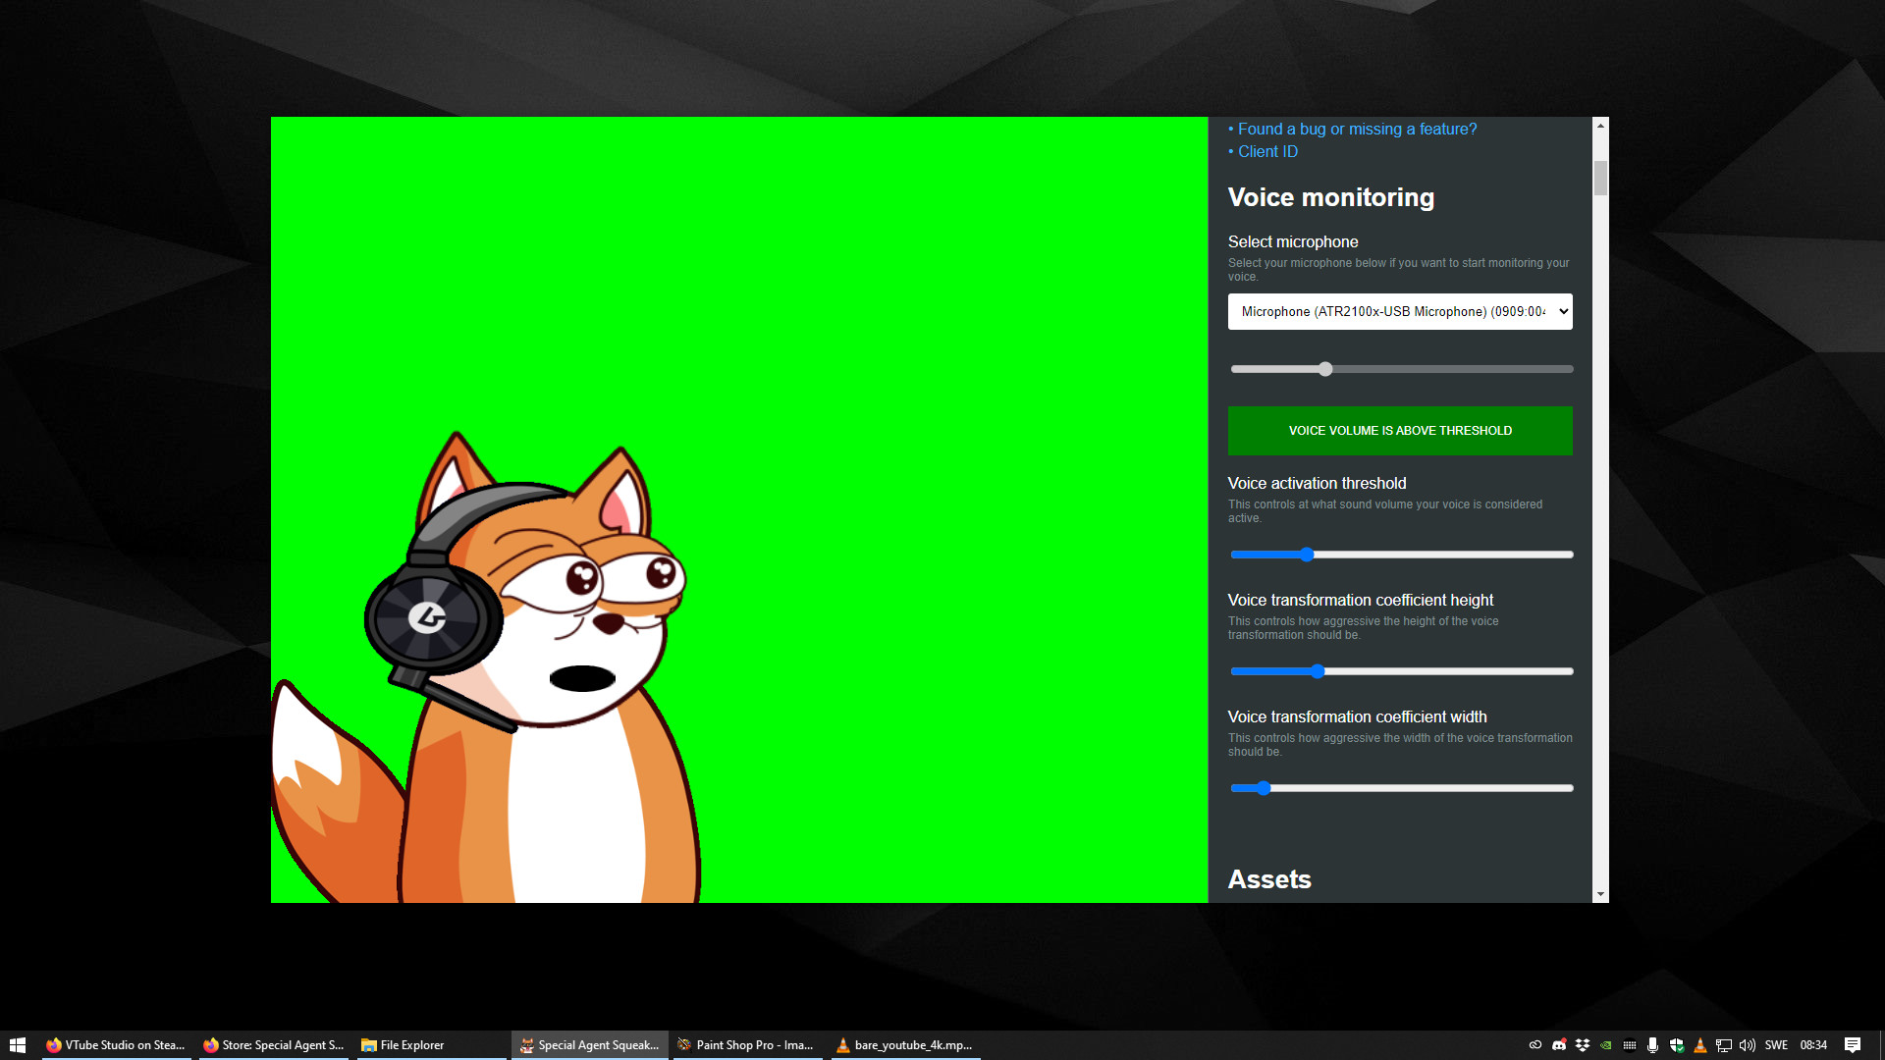Click the SWE language indicator in the taskbar

pos(1777,1044)
